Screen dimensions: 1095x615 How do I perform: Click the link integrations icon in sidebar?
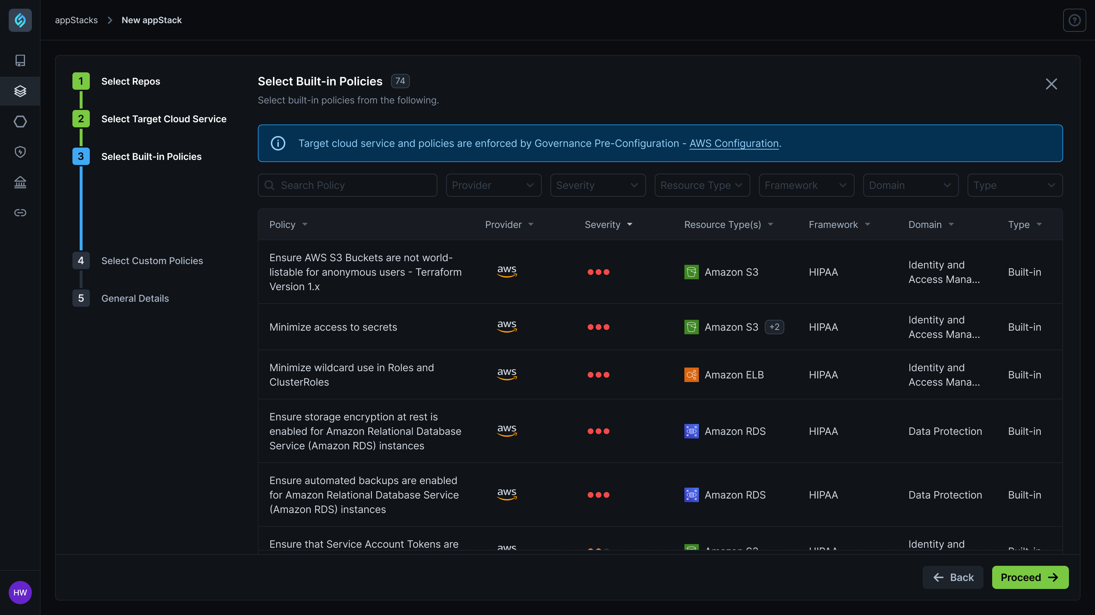click(x=20, y=212)
